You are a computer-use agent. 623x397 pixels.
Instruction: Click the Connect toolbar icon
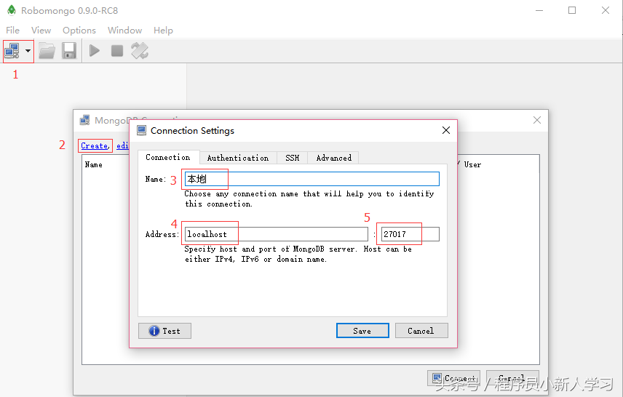click(12, 51)
